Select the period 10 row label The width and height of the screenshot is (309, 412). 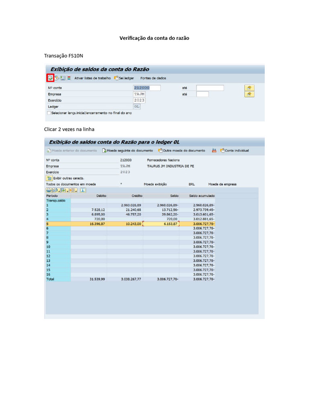click(58, 247)
